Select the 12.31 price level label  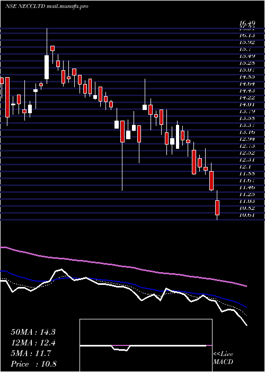[247, 159]
